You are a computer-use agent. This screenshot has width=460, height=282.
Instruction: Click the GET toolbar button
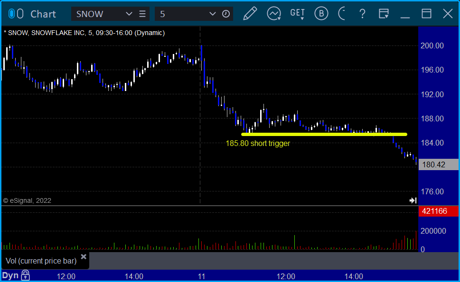point(298,14)
